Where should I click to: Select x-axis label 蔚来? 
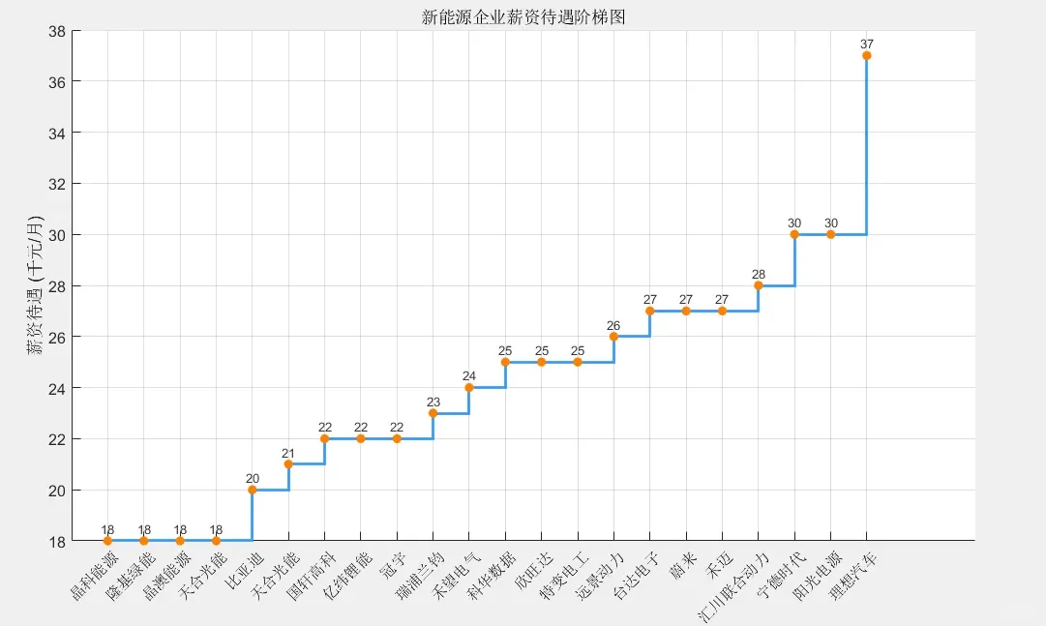pos(683,566)
